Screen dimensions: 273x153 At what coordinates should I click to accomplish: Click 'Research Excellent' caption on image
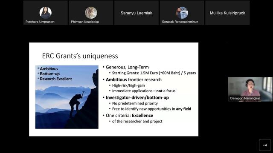56,79
